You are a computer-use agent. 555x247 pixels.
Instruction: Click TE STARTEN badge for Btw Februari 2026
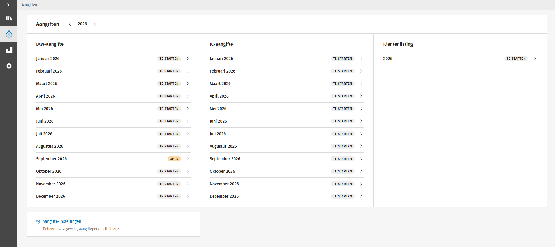coord(169,71)
